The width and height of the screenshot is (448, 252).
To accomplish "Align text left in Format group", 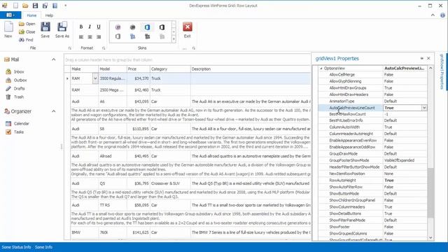I will click(x=81, y=37).
